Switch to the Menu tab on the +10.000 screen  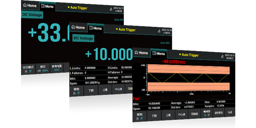(95, 28)
